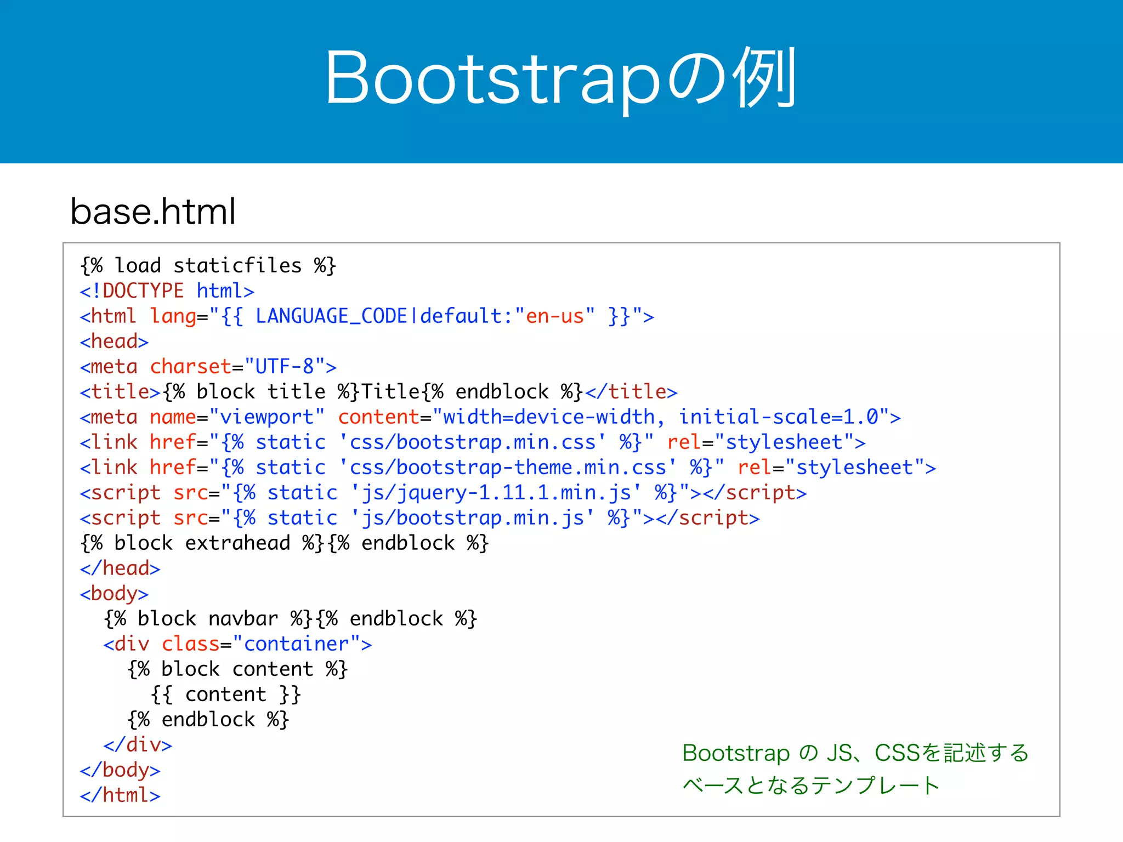Click the closing "</body>" tag line
The height and width of the screenshot is (842, 1123).
pyautogui.click(x=120, y=770)
